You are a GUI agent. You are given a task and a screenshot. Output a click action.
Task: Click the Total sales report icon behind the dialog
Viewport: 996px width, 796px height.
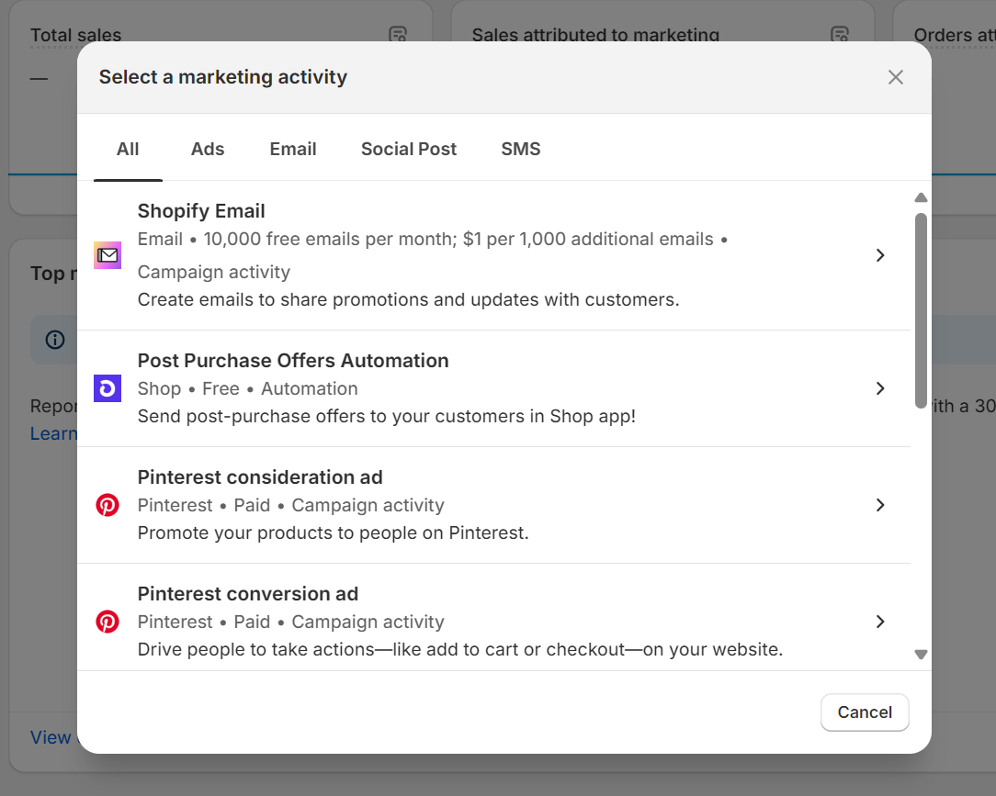tap(398, 34)
